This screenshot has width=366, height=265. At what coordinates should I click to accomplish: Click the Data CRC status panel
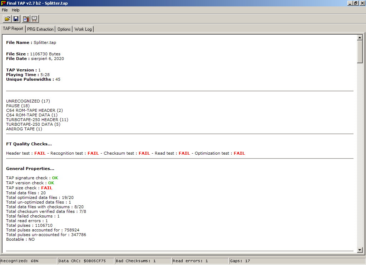[85, 261]
